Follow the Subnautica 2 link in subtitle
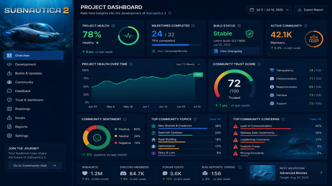This screenshot has height=186, width=332. (x=156, y=13)
